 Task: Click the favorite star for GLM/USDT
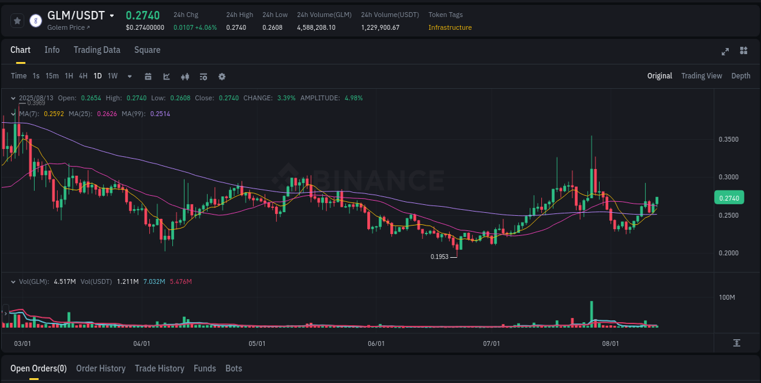click(17, 20)
